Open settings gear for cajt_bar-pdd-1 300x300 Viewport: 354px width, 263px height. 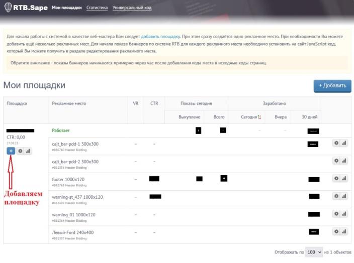click(x=336, y=143)
